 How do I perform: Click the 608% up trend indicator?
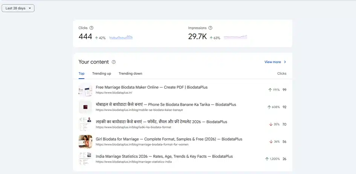click(x=273, y=107)
